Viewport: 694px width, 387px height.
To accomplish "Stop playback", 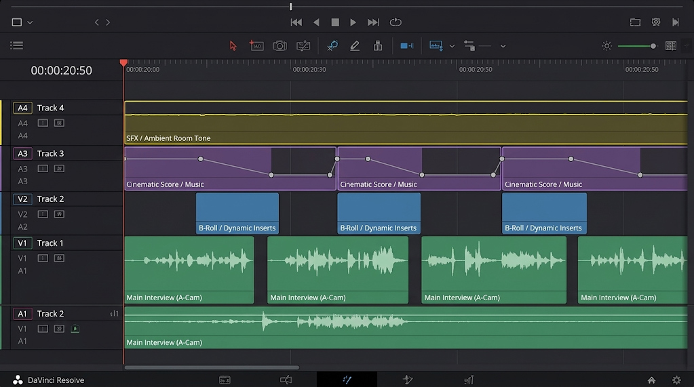I will (x=335, y=22).
